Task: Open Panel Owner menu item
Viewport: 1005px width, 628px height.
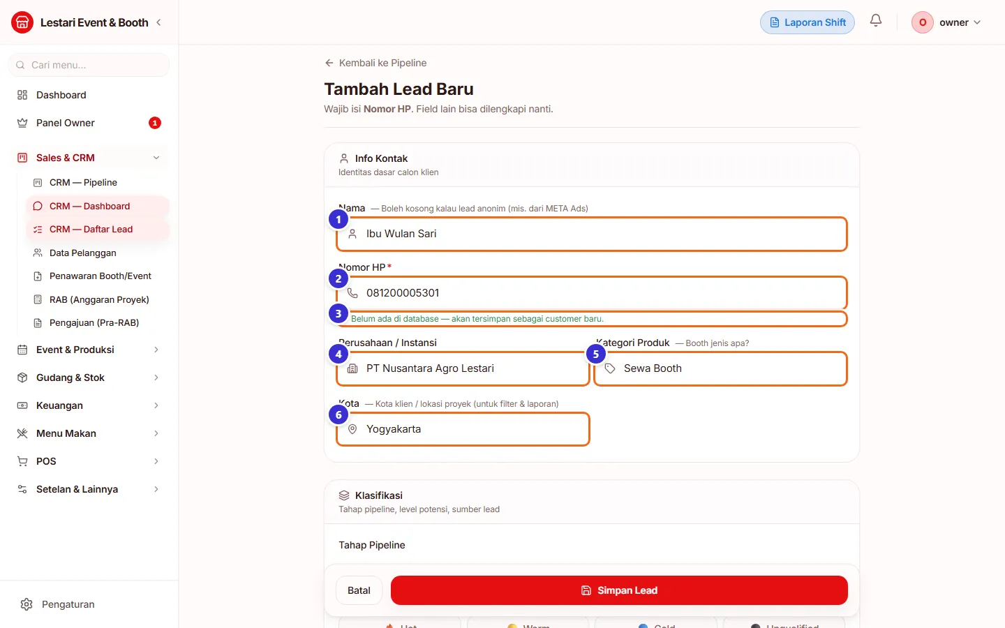Action: click(x=89, y=123)
